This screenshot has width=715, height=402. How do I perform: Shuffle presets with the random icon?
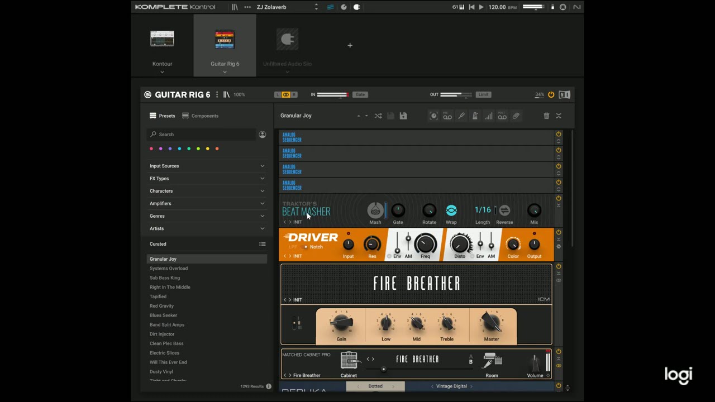(378, 116)
